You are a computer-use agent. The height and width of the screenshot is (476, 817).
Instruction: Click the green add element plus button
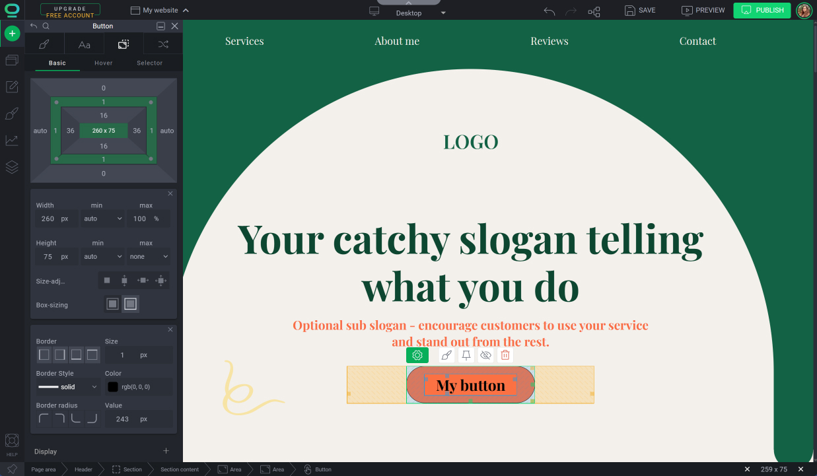click(12, 33)
